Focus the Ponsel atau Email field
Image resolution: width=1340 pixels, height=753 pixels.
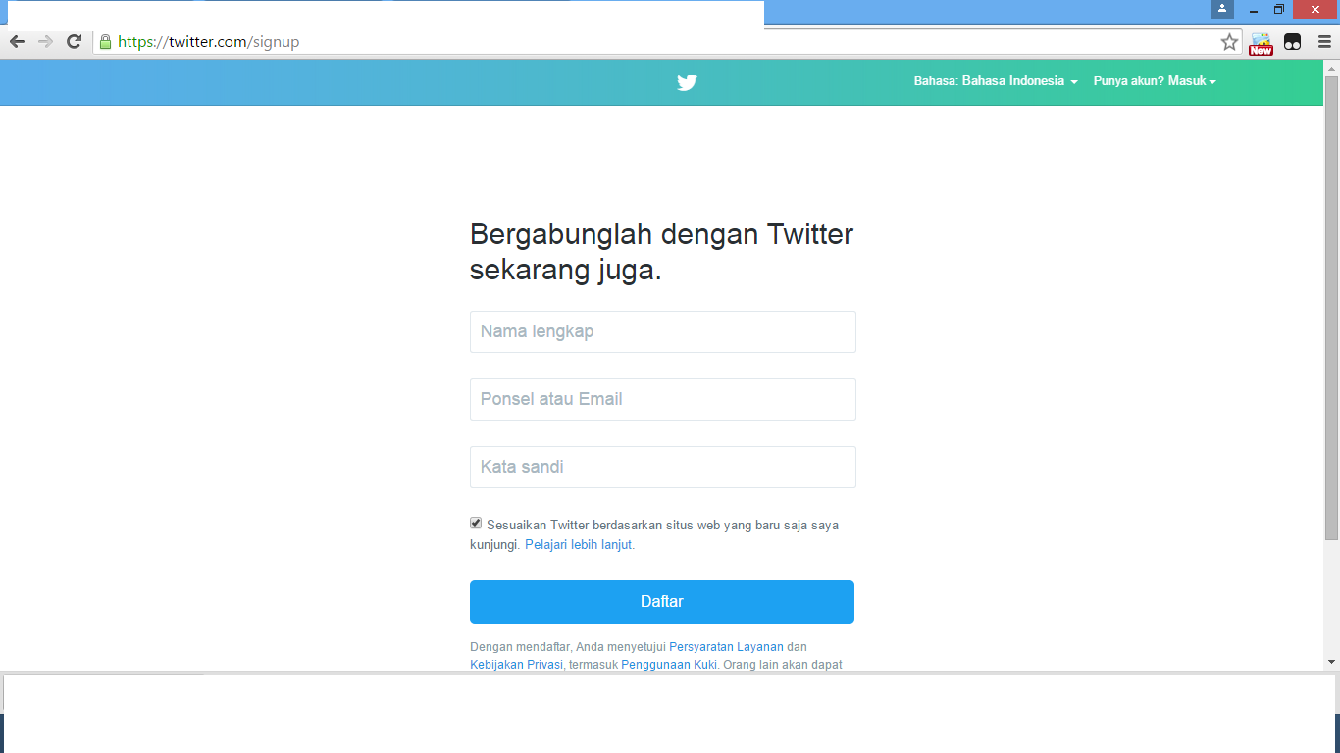tap(663, 399)
